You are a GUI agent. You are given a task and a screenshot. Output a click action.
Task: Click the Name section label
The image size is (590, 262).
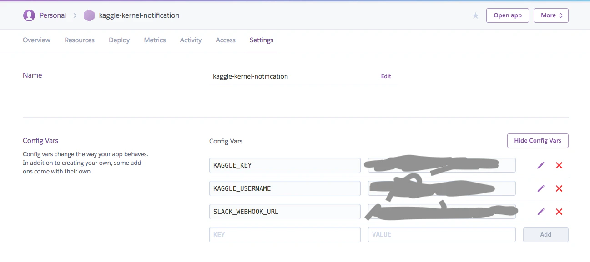[32, 75]
